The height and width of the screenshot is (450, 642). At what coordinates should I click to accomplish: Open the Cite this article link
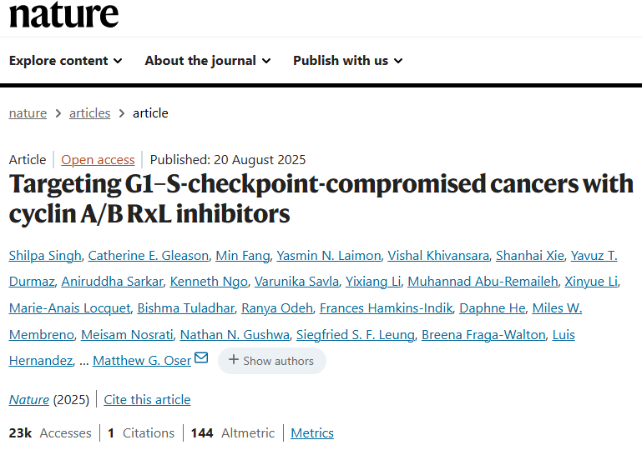(x=147, y=399)
